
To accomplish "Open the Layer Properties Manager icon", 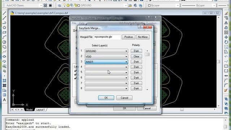I will (x=59, y=5).
